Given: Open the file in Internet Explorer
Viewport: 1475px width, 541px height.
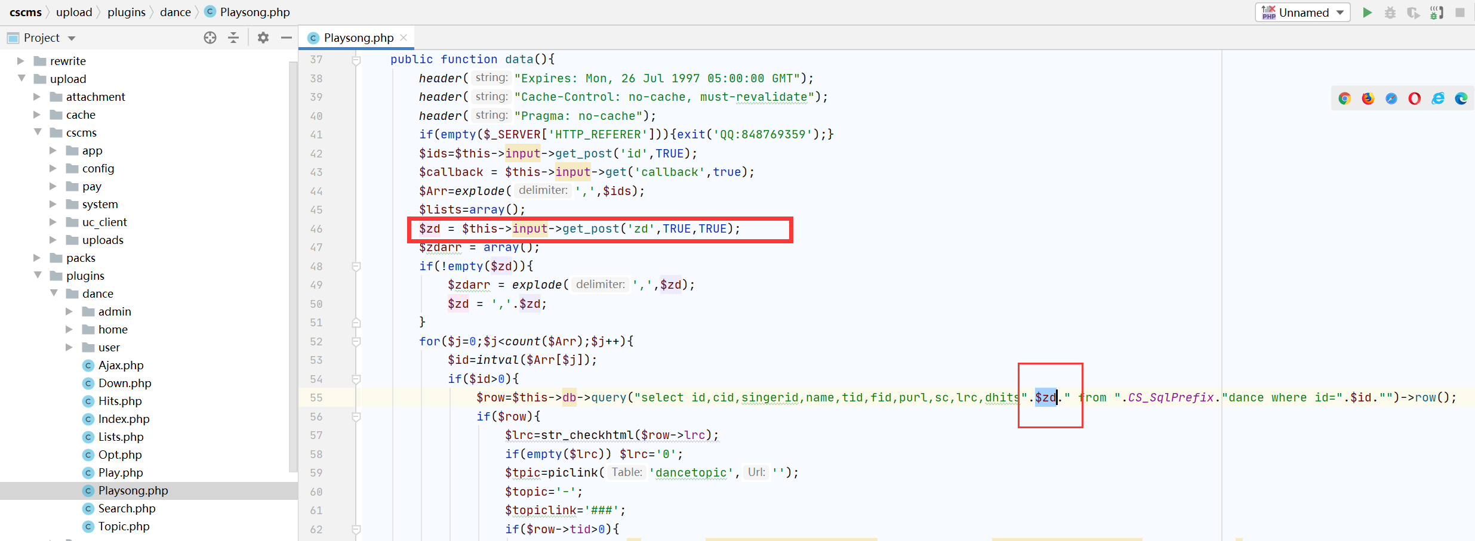Looking at the screenshot, I should (1438, 98).
